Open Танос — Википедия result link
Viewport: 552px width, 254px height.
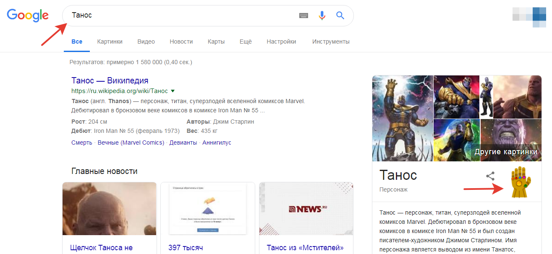point(110,80)
